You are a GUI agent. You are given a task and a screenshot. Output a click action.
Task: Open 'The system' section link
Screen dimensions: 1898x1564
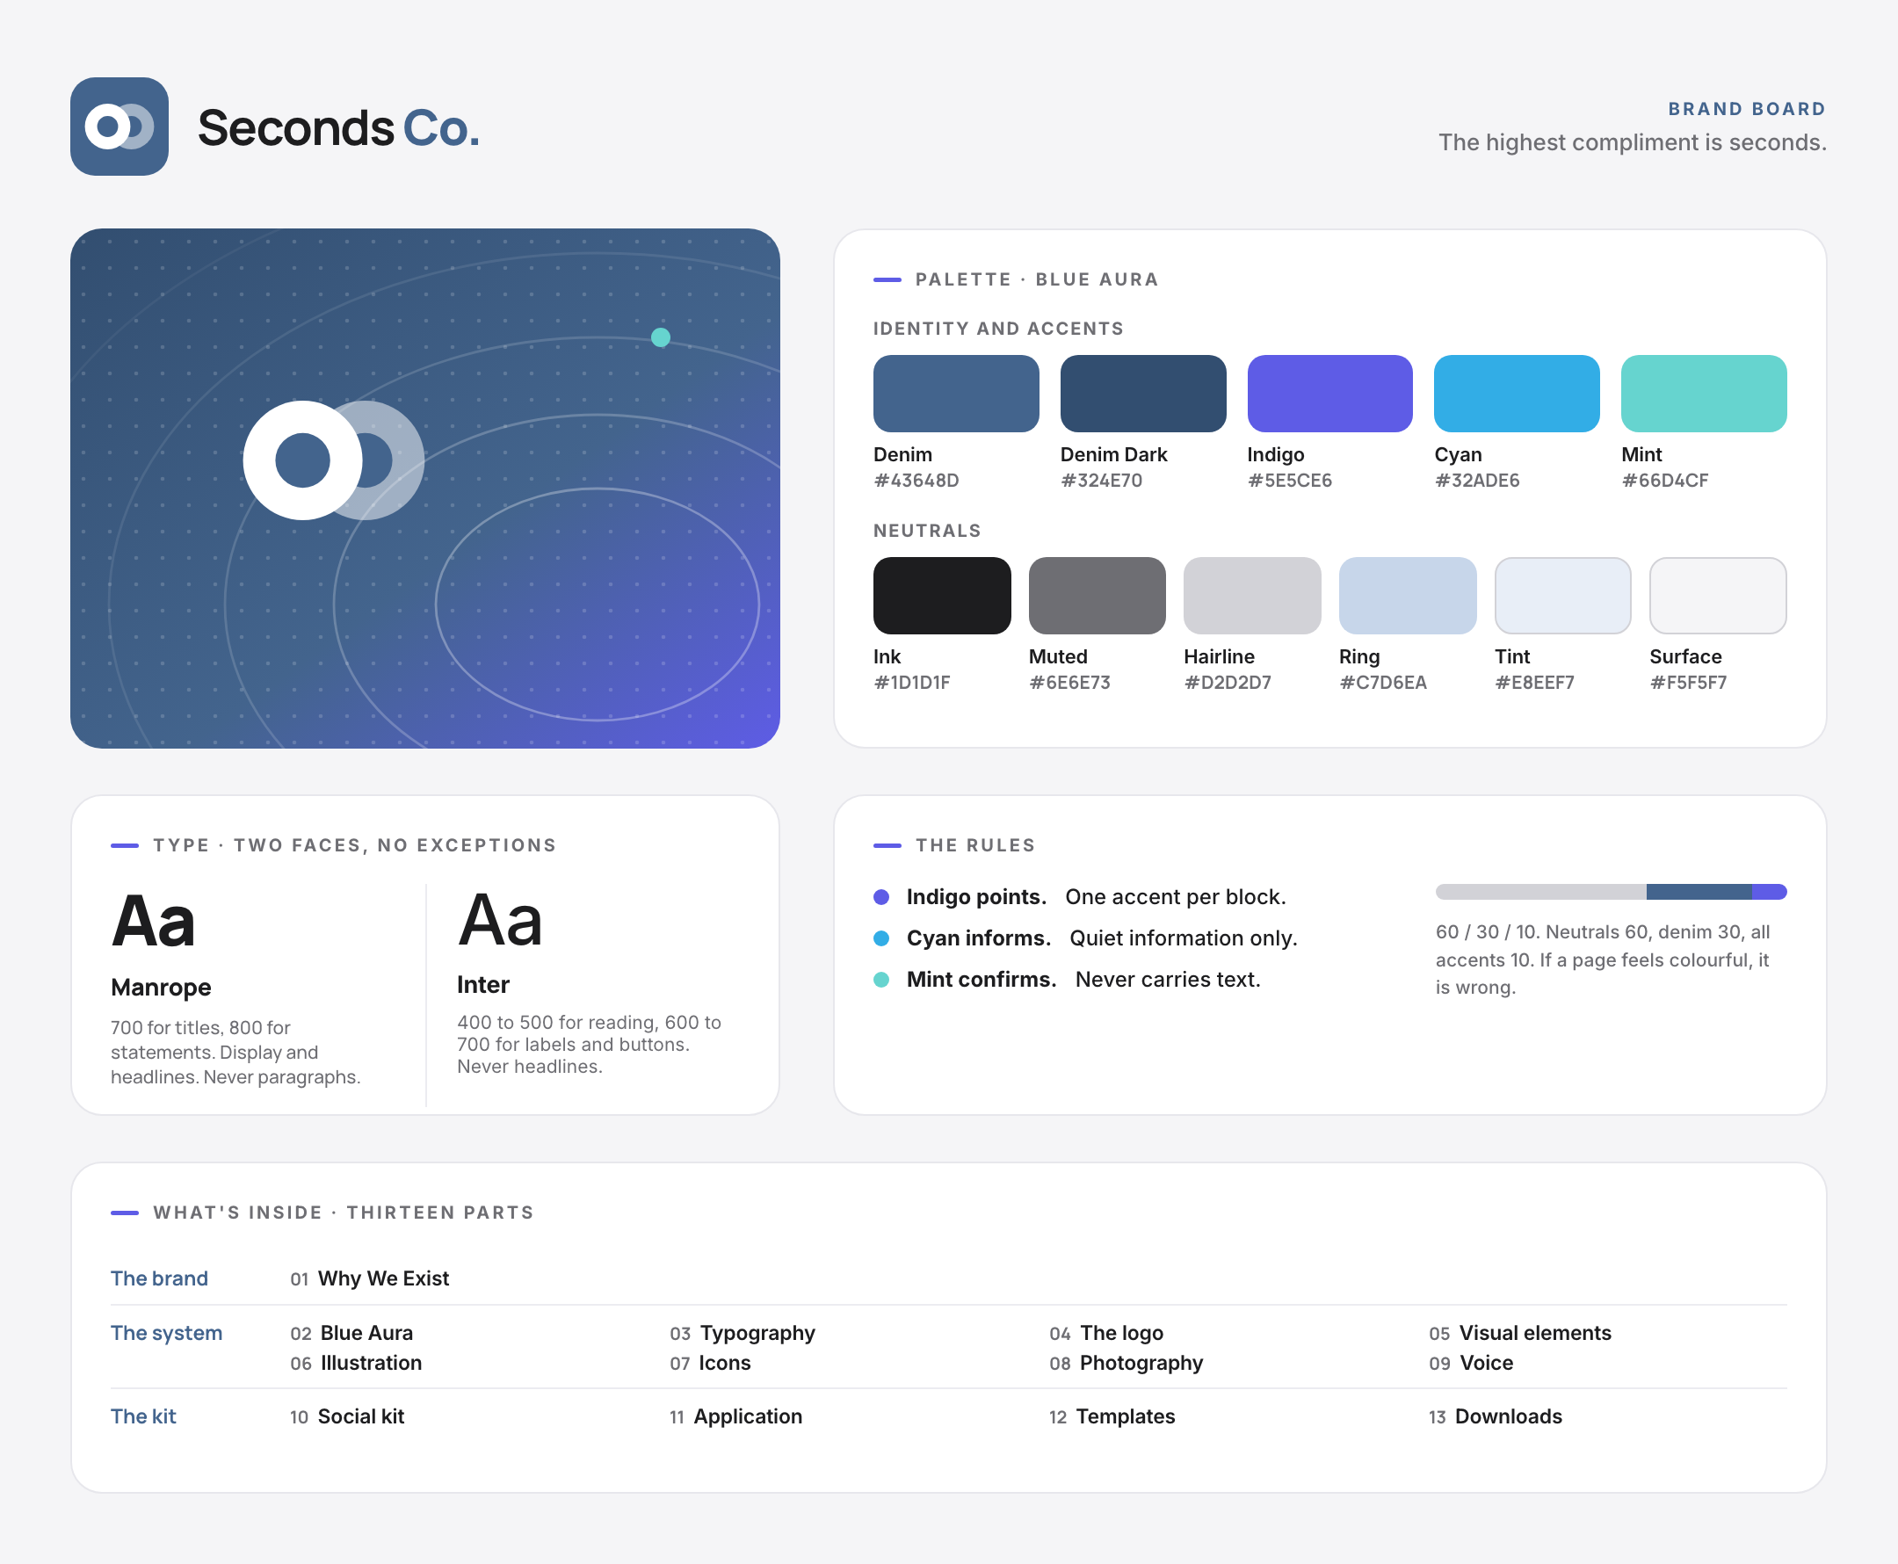167,1334
